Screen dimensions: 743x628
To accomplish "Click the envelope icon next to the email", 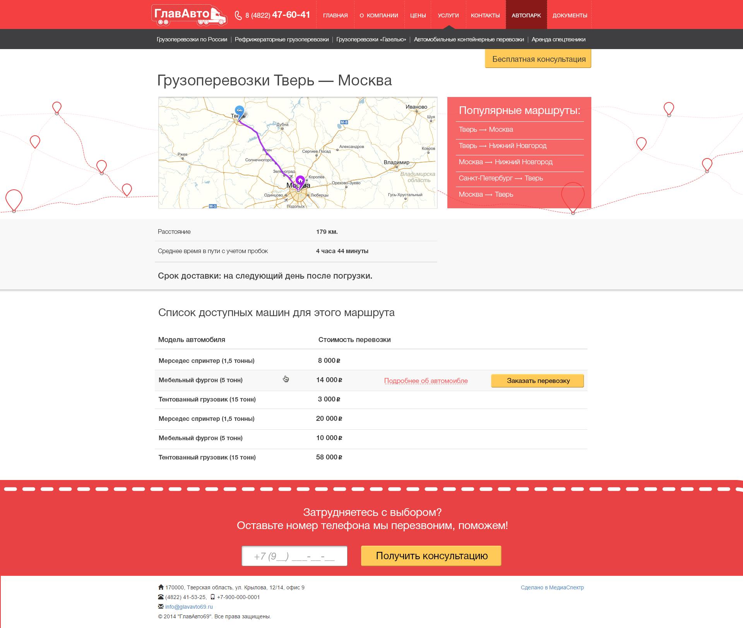I will (161, 606).
